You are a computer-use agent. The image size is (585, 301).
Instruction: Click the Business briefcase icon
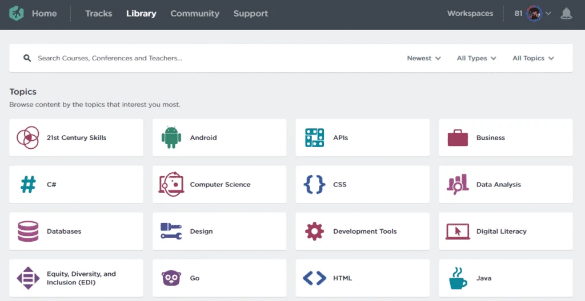pos(458,137)
